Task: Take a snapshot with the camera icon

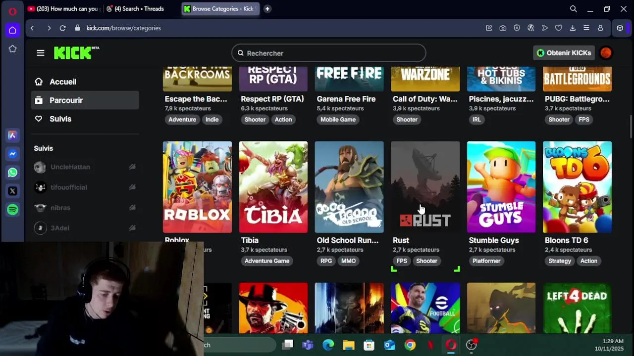Action: click(503, 28)
